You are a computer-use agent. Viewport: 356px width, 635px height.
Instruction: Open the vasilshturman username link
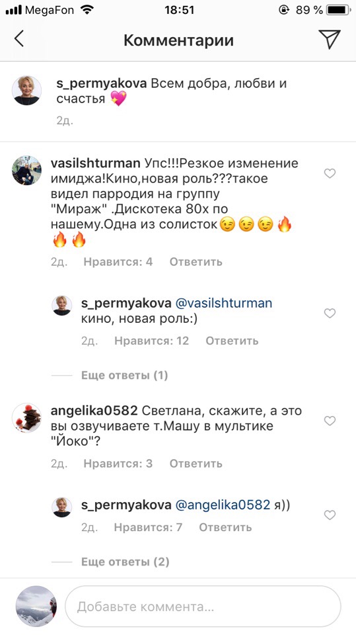pyautogui.click(x=96, y=163)
